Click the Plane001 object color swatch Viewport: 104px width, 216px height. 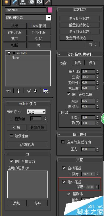pyautogui.click(x=50, y=10)
